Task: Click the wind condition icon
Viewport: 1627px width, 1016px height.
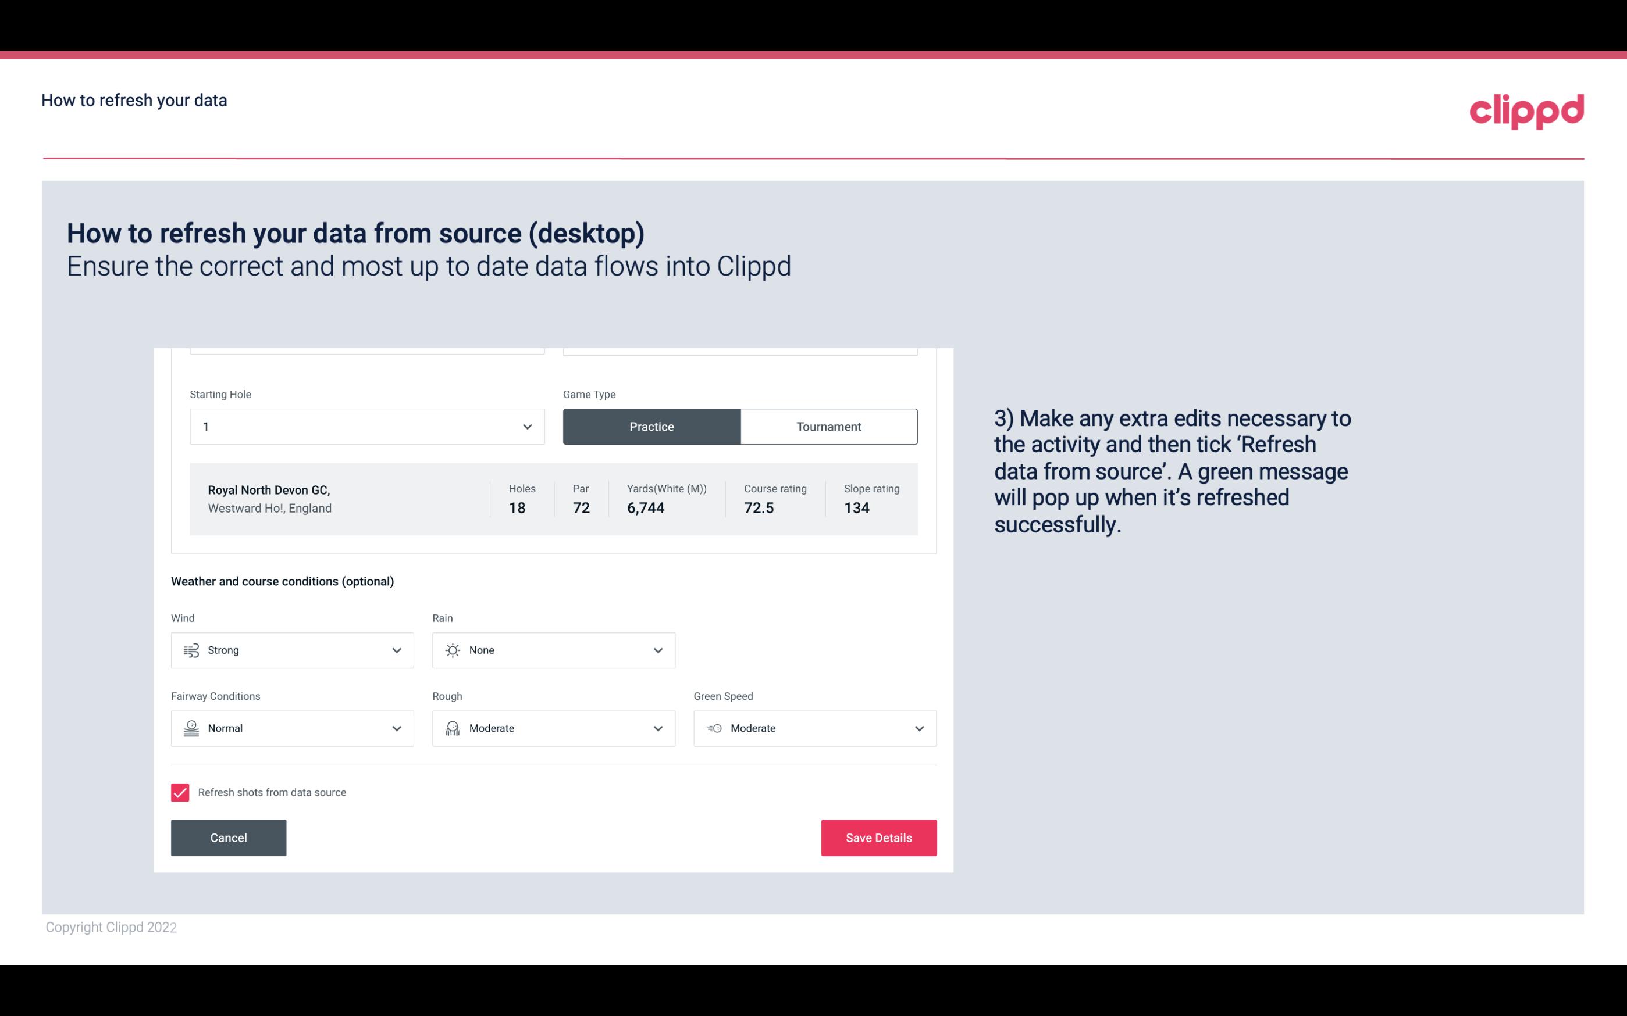Action: [190, 650]
